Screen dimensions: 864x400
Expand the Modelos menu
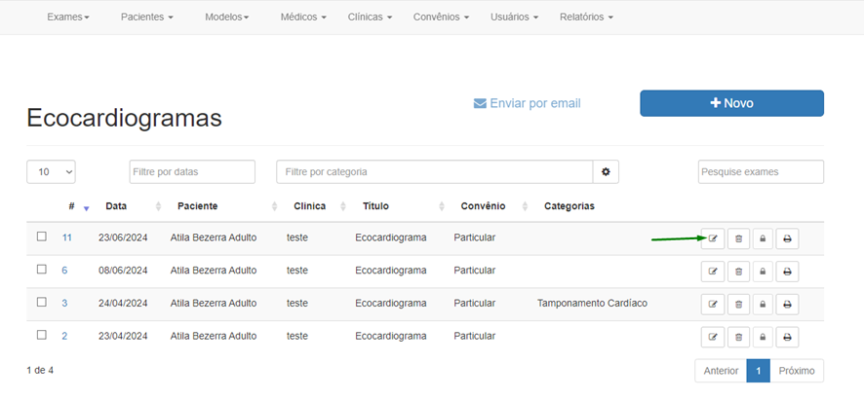[x=227, y=18]
